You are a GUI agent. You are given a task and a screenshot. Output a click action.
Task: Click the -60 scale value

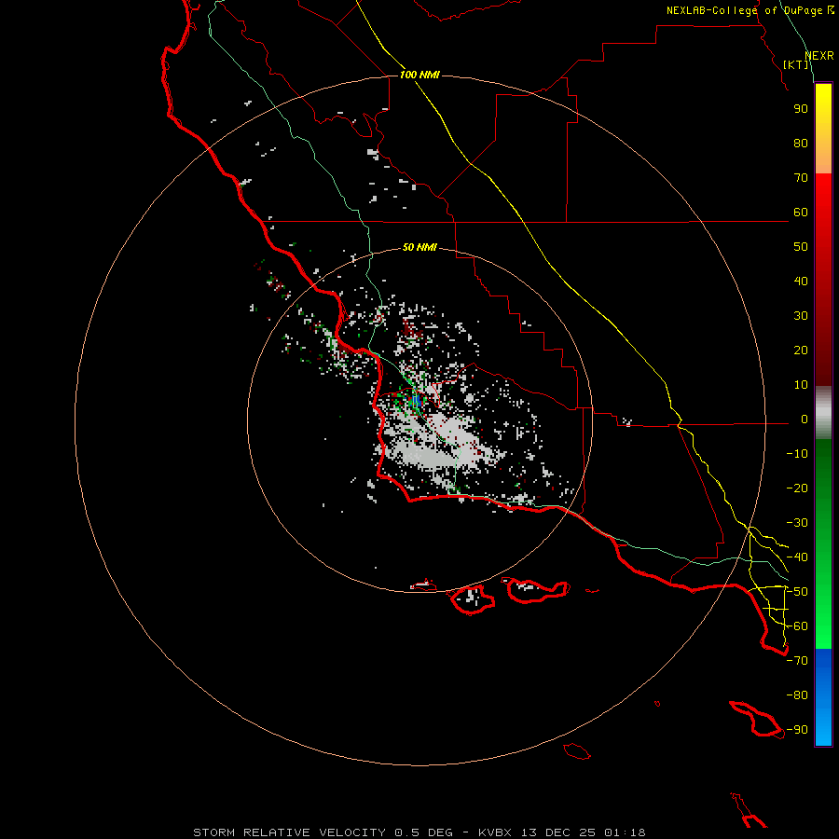[797, 626]
